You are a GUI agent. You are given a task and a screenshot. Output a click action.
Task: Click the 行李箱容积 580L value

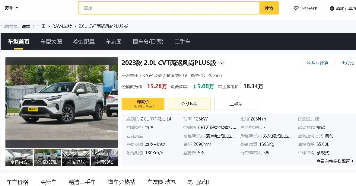(268, 153)
